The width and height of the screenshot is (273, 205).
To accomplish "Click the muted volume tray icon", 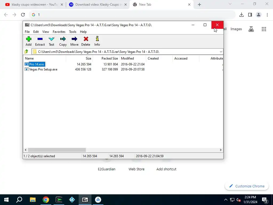I will (x=239, y=200).
